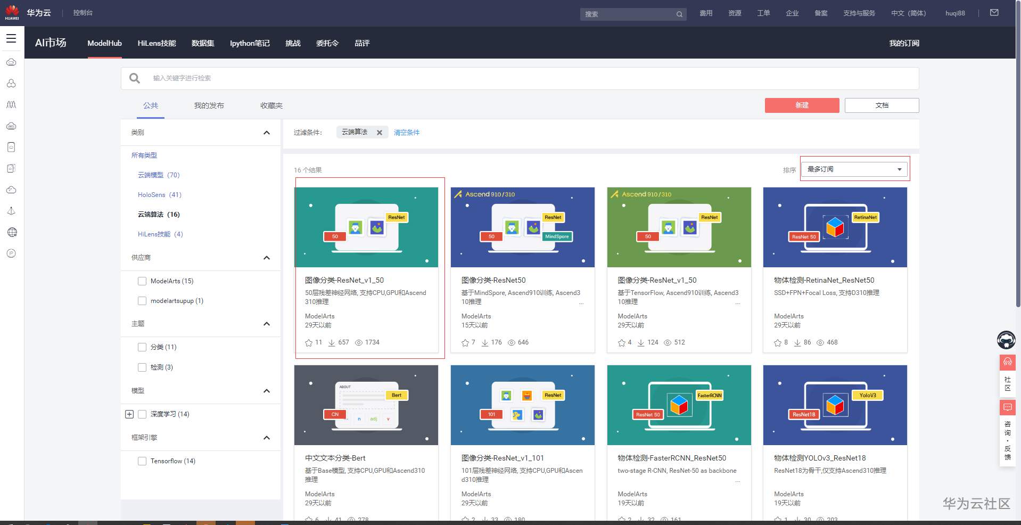Switch to the ModelHub tab
Image resolution: width=1021 pixels, height=525 pixels.
(105, 43)
